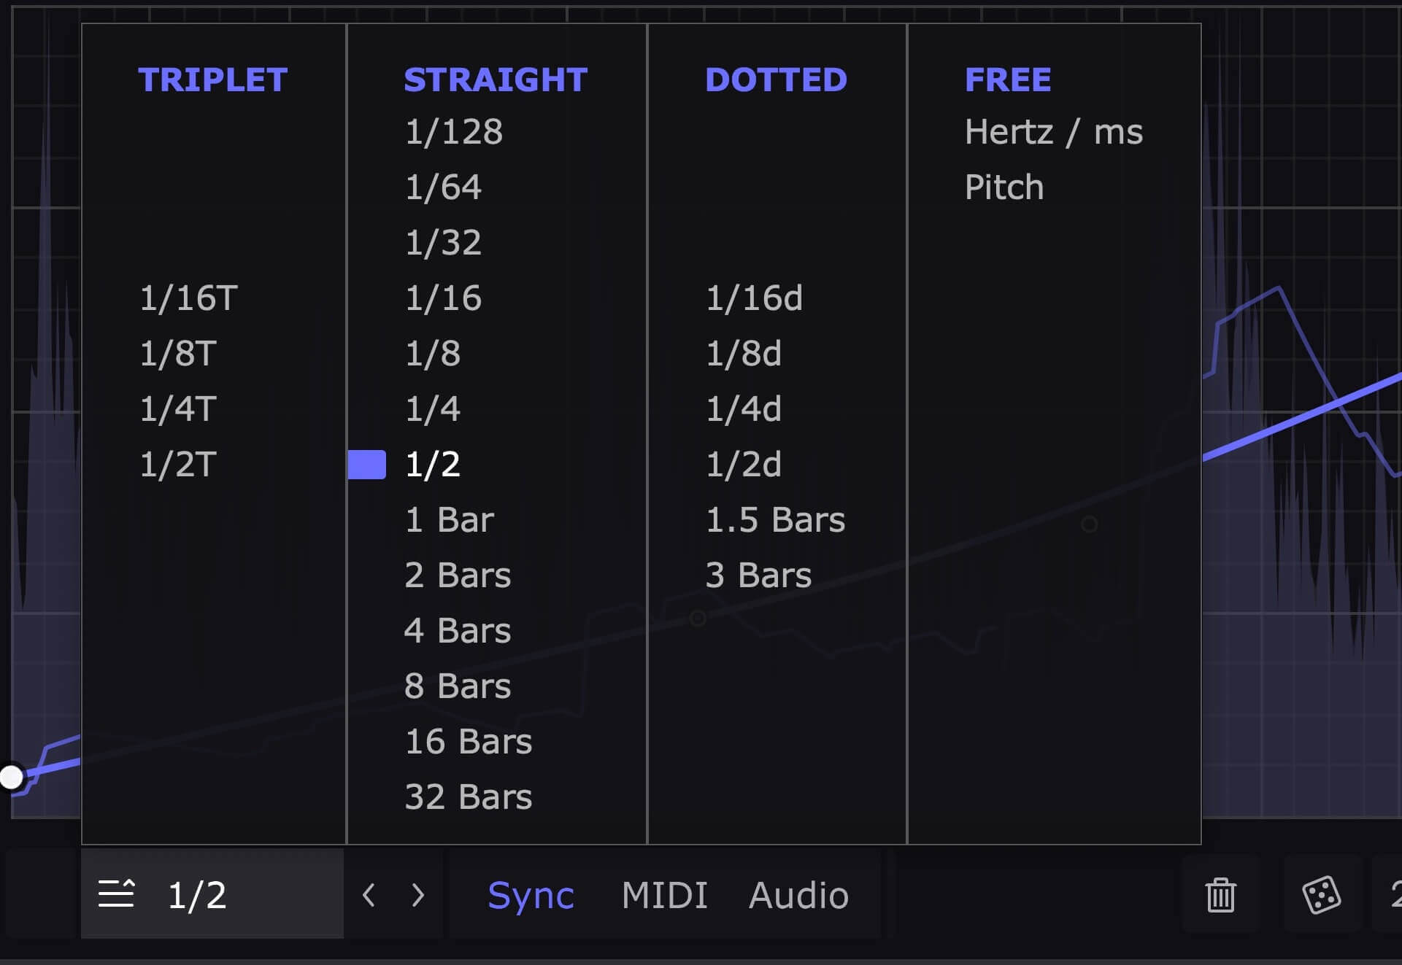Choose 1.5 Bars dotted rate

(x=775, y=520)
